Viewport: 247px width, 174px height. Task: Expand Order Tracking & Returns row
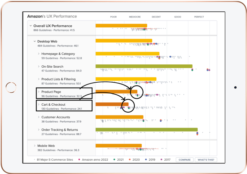pos(39,130)
